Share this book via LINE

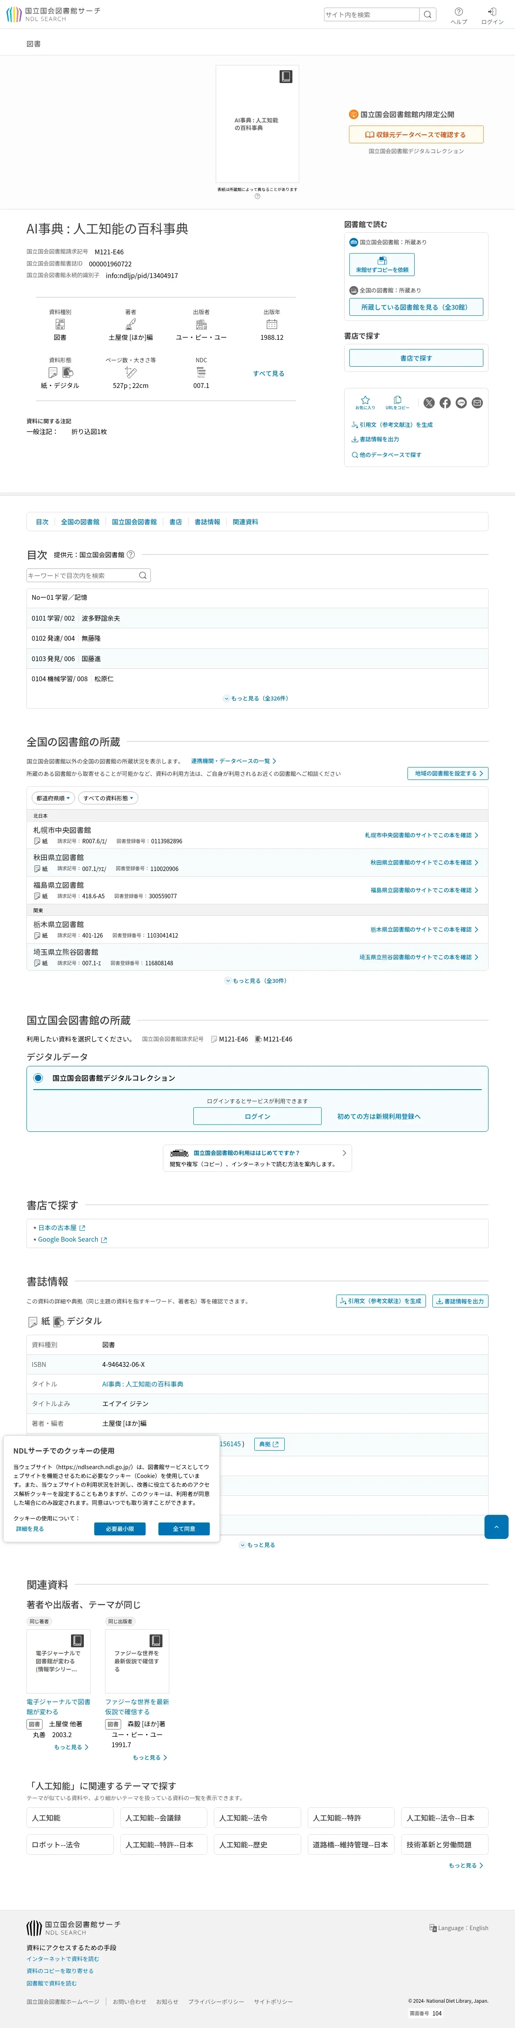point(461,402)
